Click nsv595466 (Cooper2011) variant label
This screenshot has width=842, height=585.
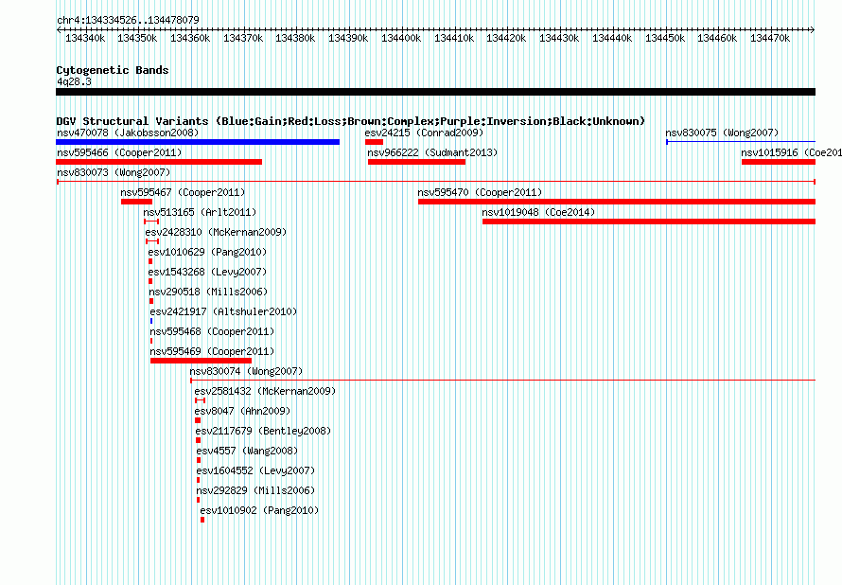click(119, 152)
